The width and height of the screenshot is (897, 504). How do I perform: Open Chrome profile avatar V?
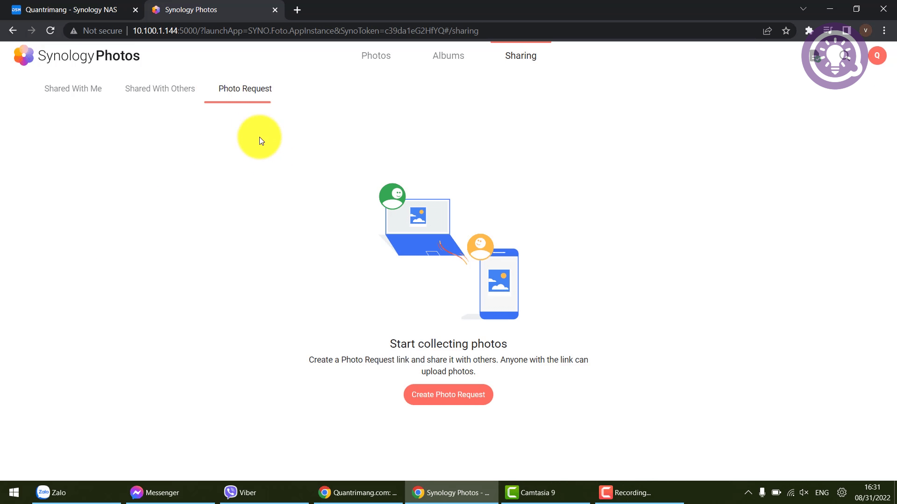click(865, 31)
